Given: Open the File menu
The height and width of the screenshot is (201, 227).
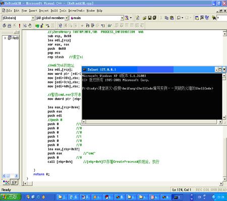Looking at the screenshot, I should click(9, 11).
